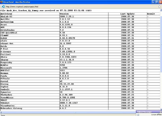Image resolution: width=162 pixels, height=116 pixels.
Task: Select the VirusBuster row name
Action: 8,106
